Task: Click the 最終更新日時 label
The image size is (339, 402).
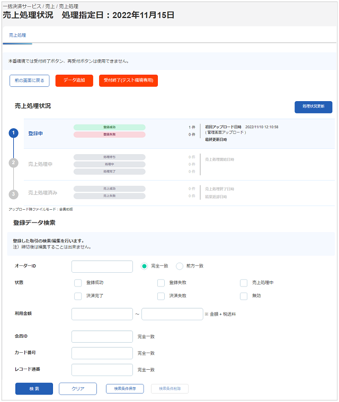Action: point(216,140)
